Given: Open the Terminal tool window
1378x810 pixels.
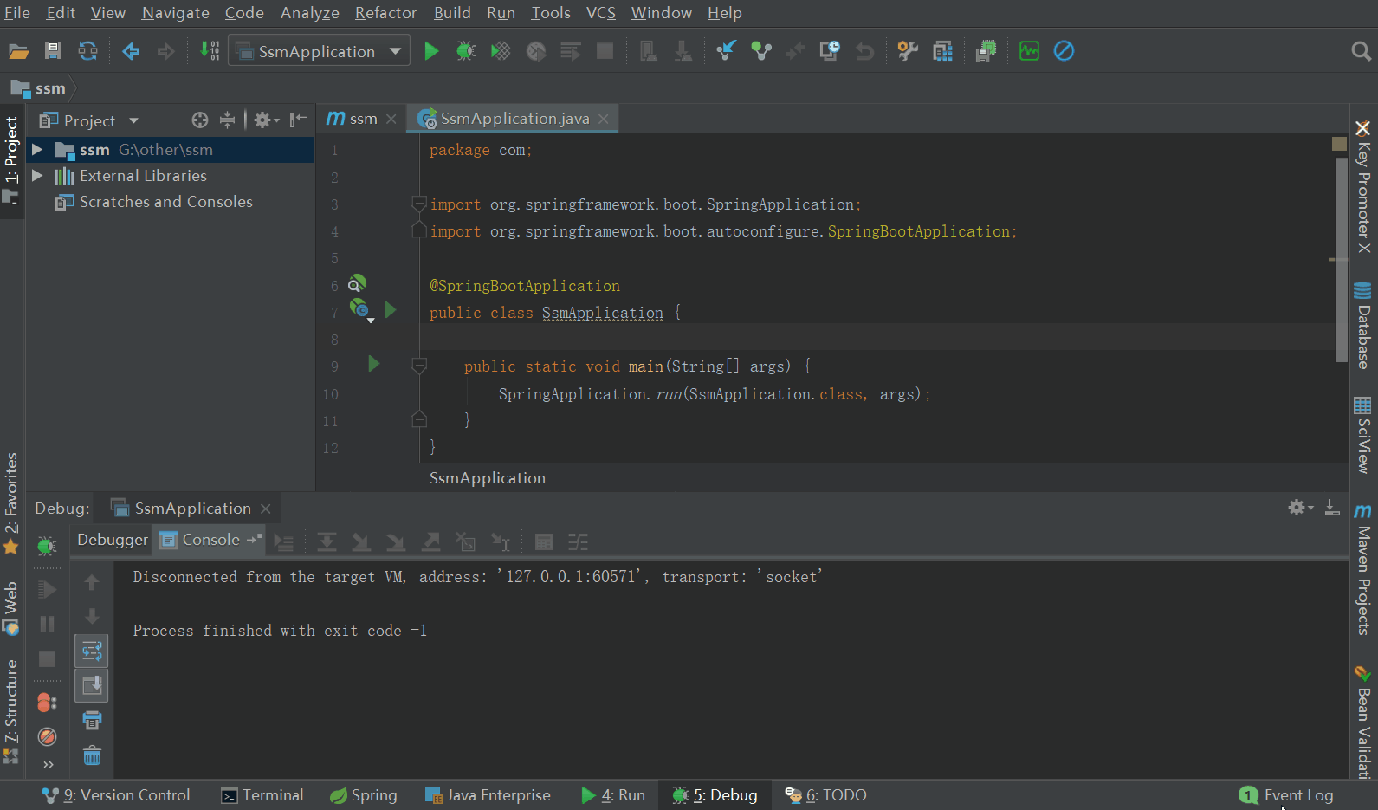Looking at the screenshot, I should 262,795.
